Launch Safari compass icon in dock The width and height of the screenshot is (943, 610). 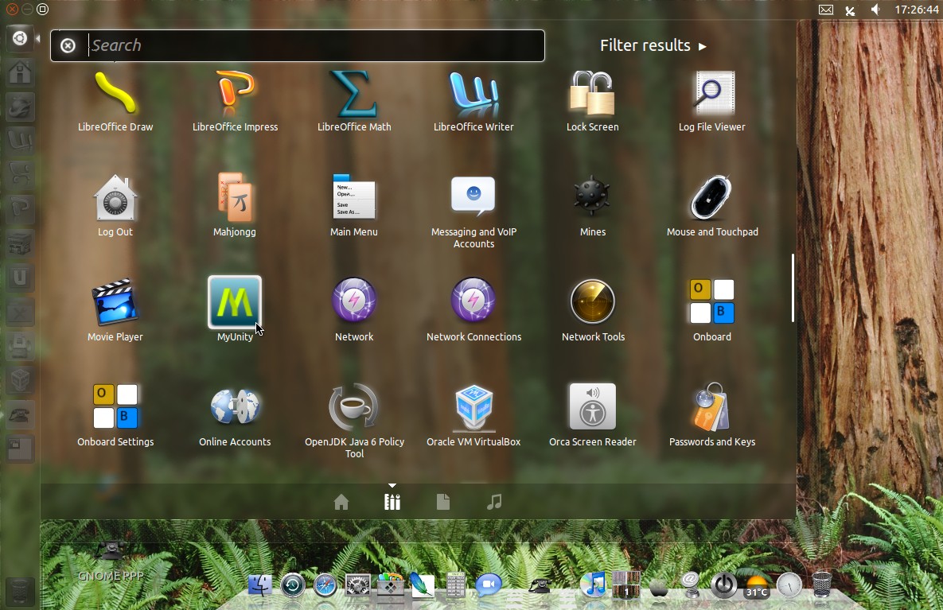[x=325, y=585]
